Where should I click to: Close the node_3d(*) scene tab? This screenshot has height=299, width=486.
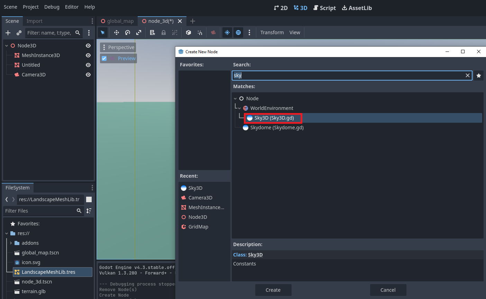pos(180,21)
